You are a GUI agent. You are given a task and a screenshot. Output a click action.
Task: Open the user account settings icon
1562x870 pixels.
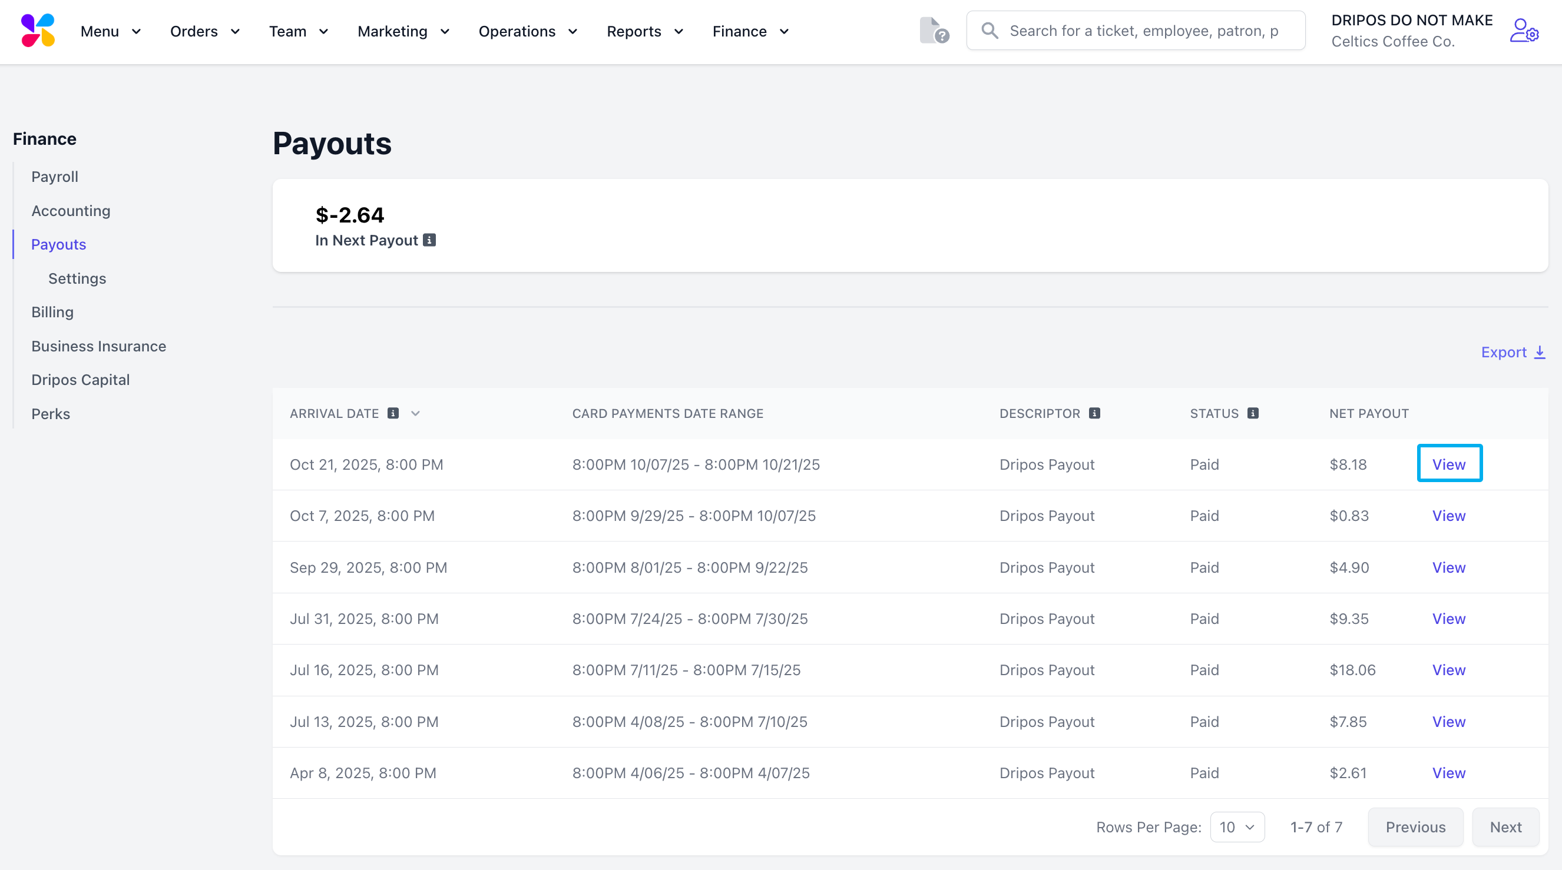click(x=1523, y=30)
